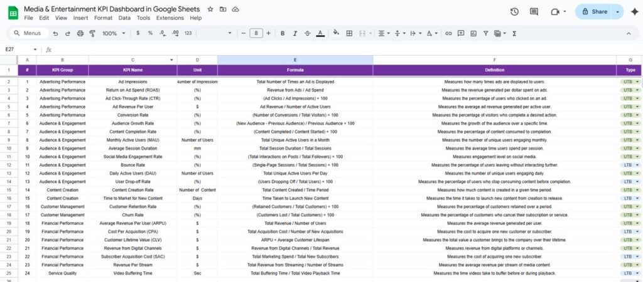643x282 pixels.
Task: Open version history clock icon
Action: [515, 12]
